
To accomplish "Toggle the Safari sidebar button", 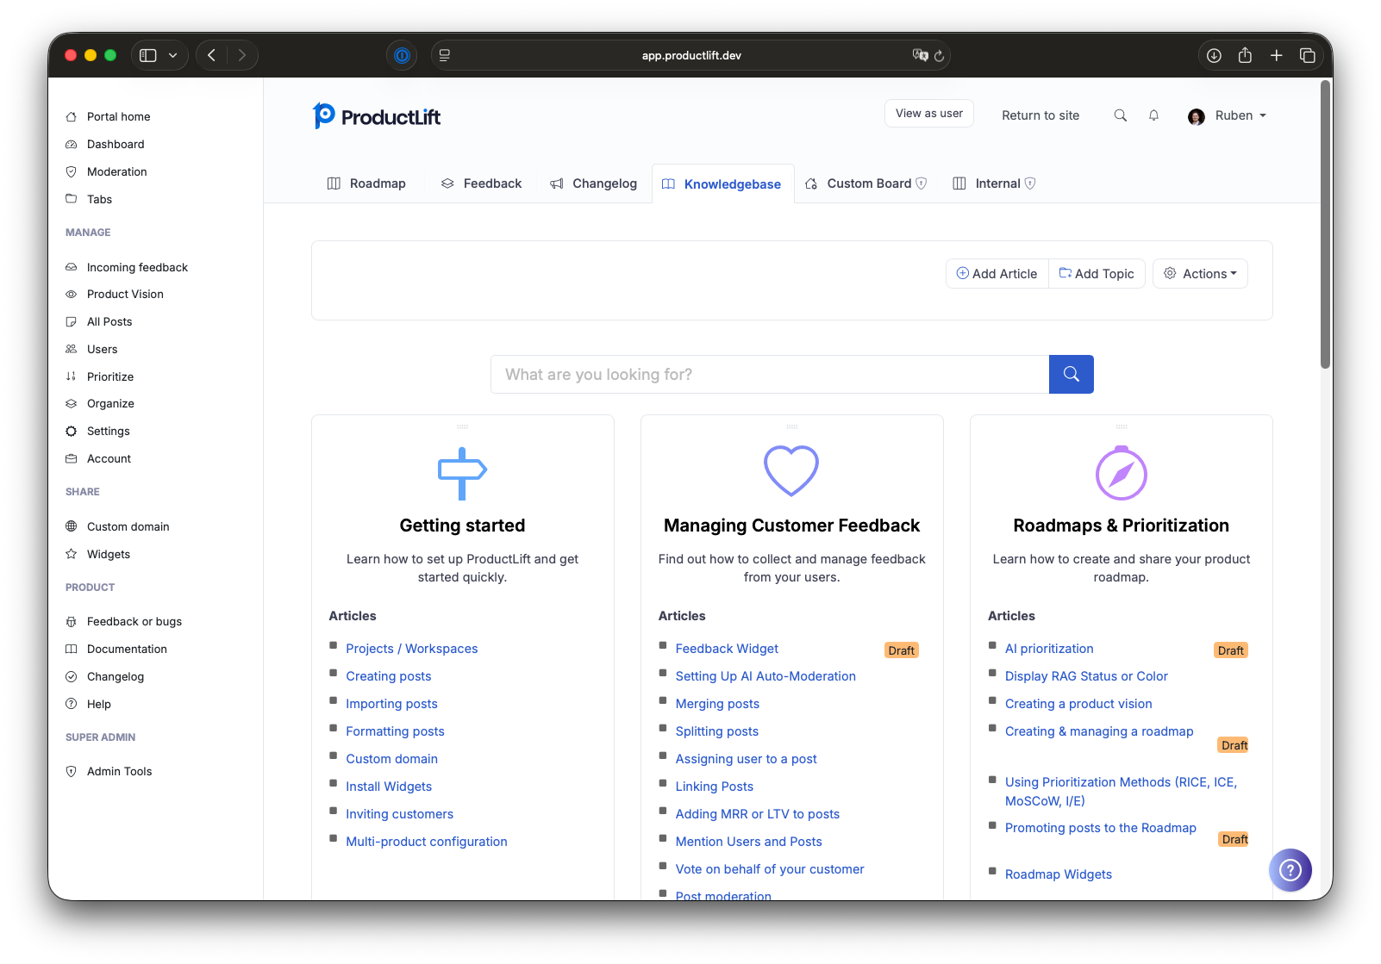I will 148,55.
